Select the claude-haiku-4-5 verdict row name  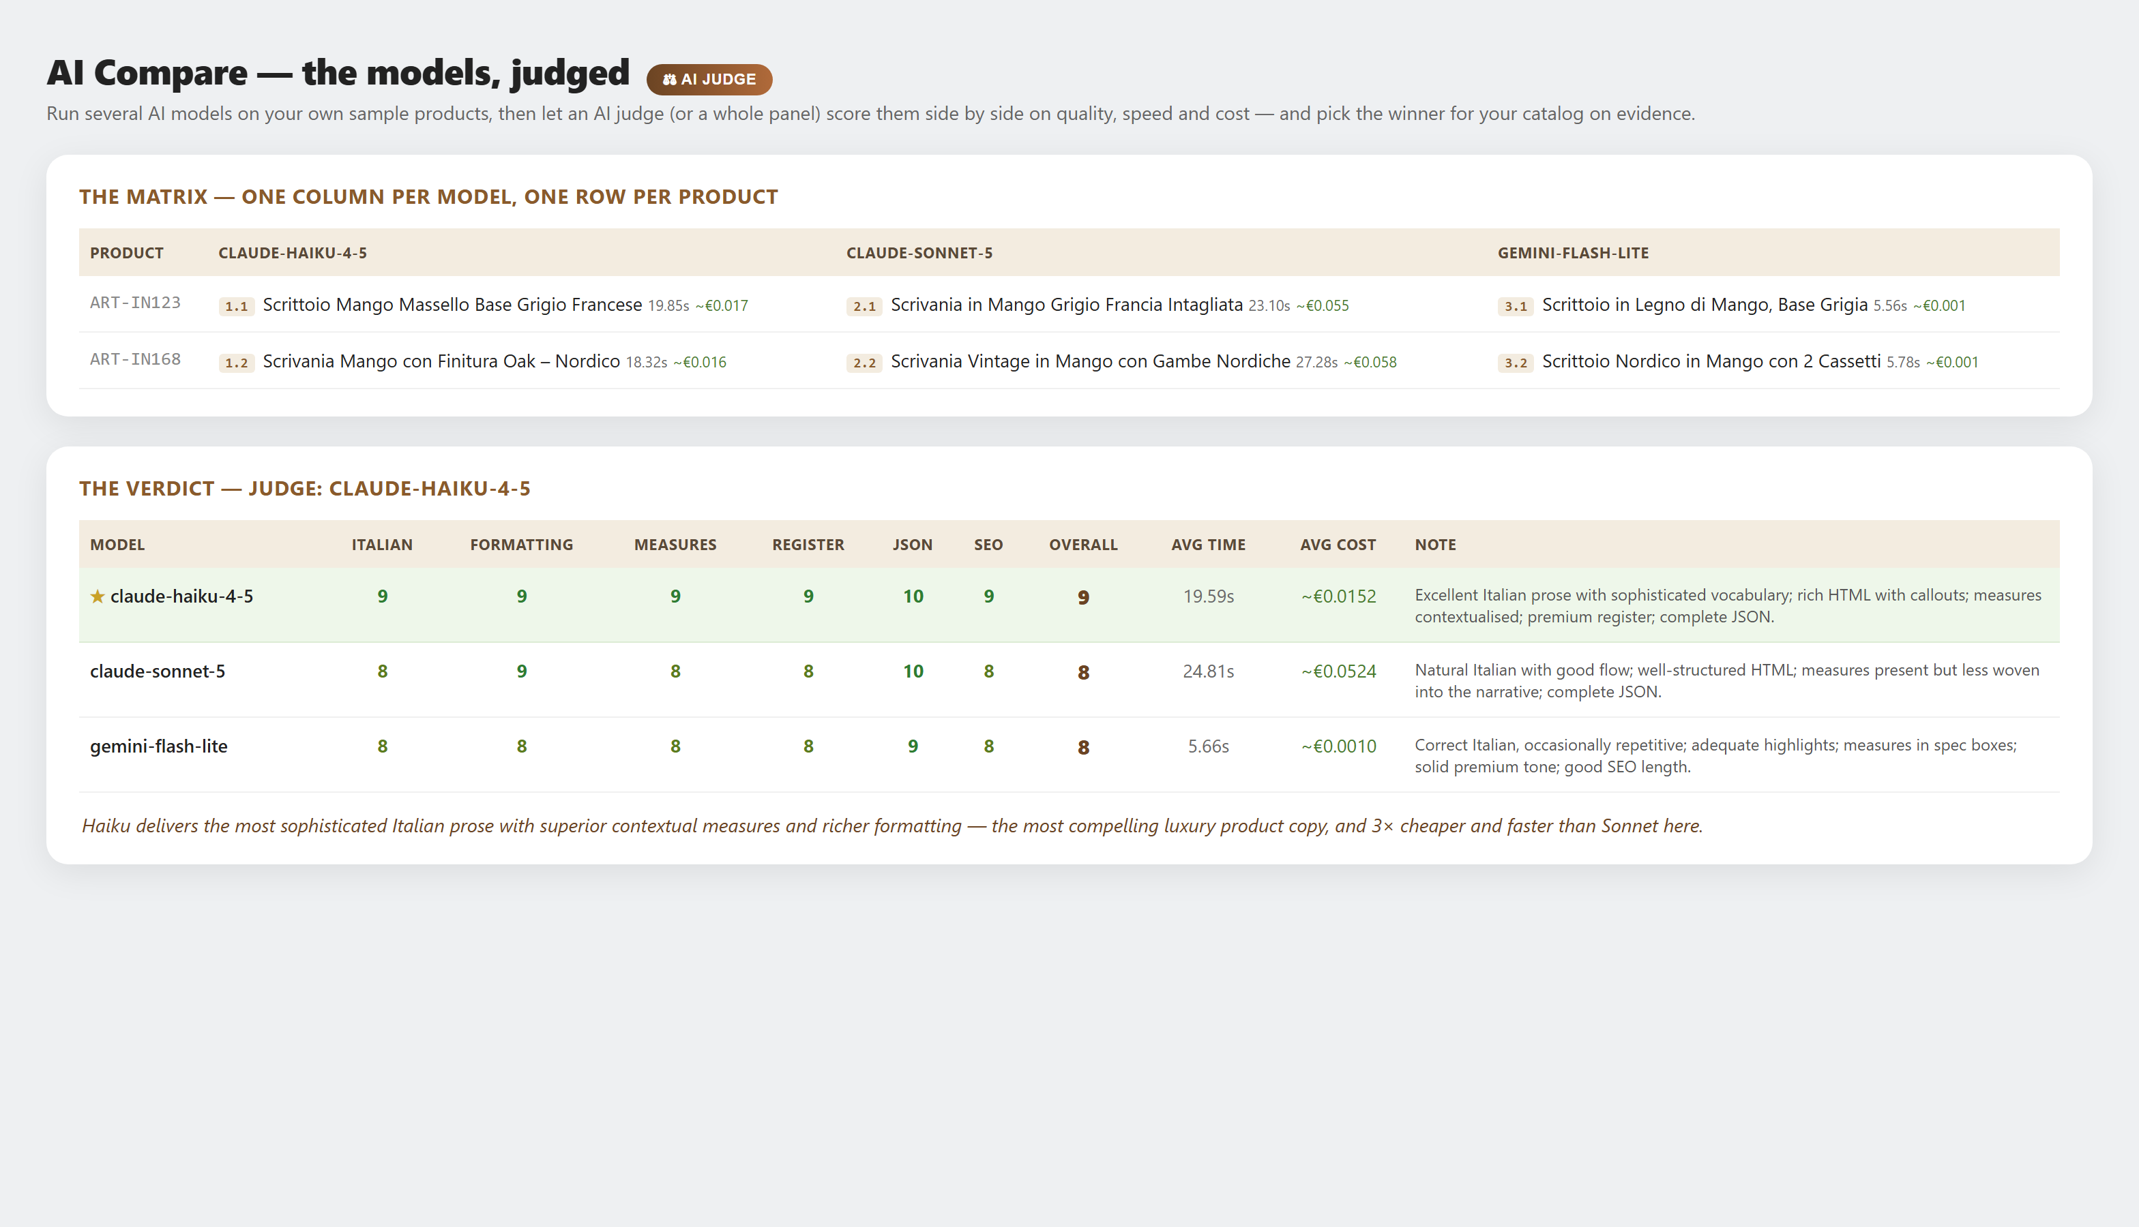click(x=181, y=596)
